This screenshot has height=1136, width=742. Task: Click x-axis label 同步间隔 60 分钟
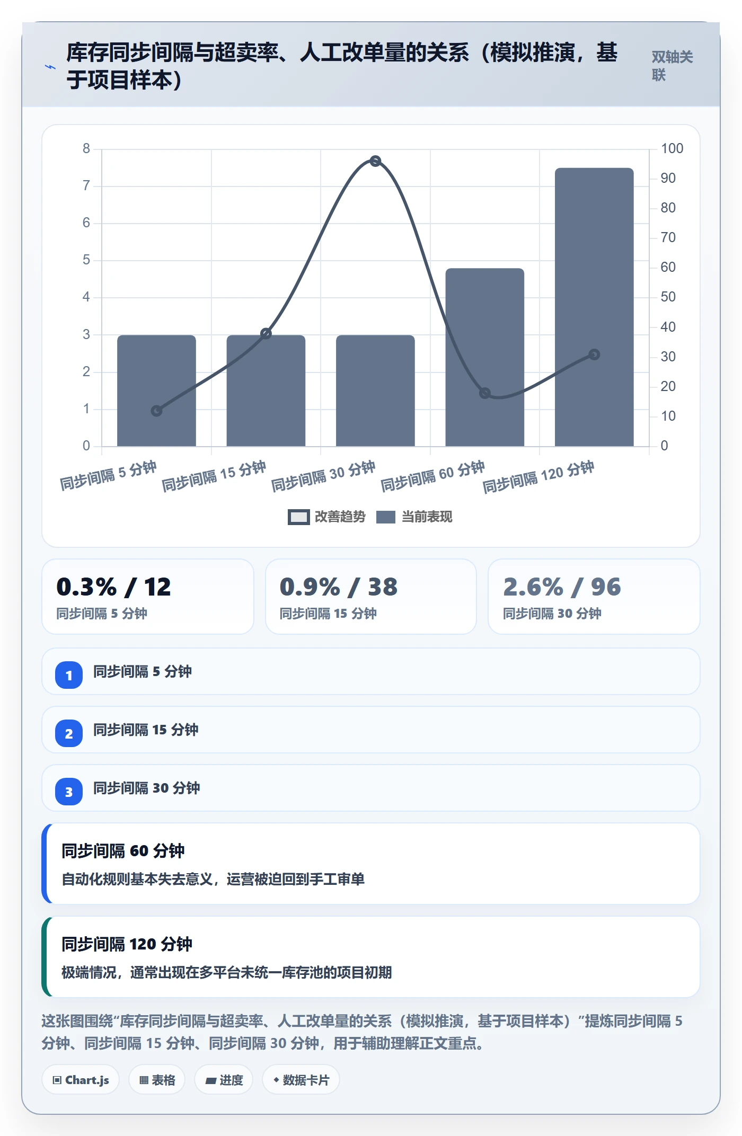tap(432, 476)
